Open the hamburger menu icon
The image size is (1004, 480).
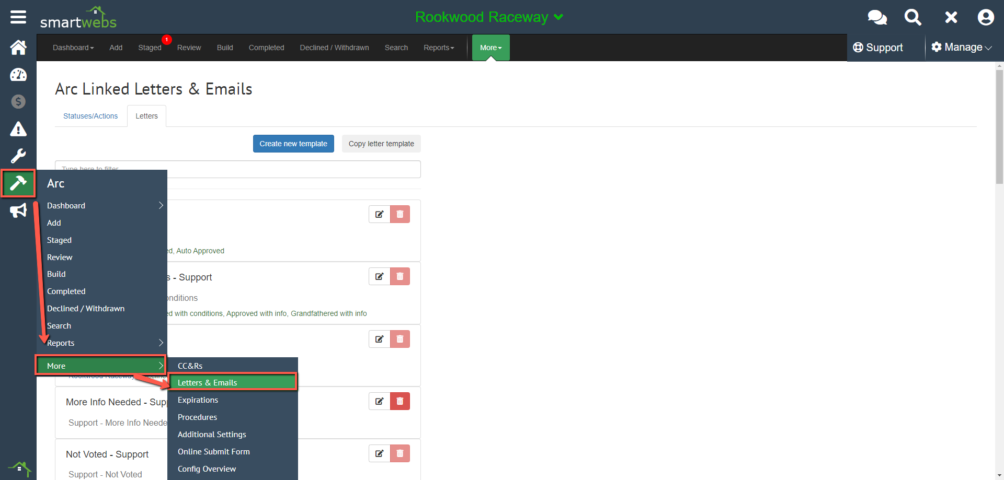point(18,17)
